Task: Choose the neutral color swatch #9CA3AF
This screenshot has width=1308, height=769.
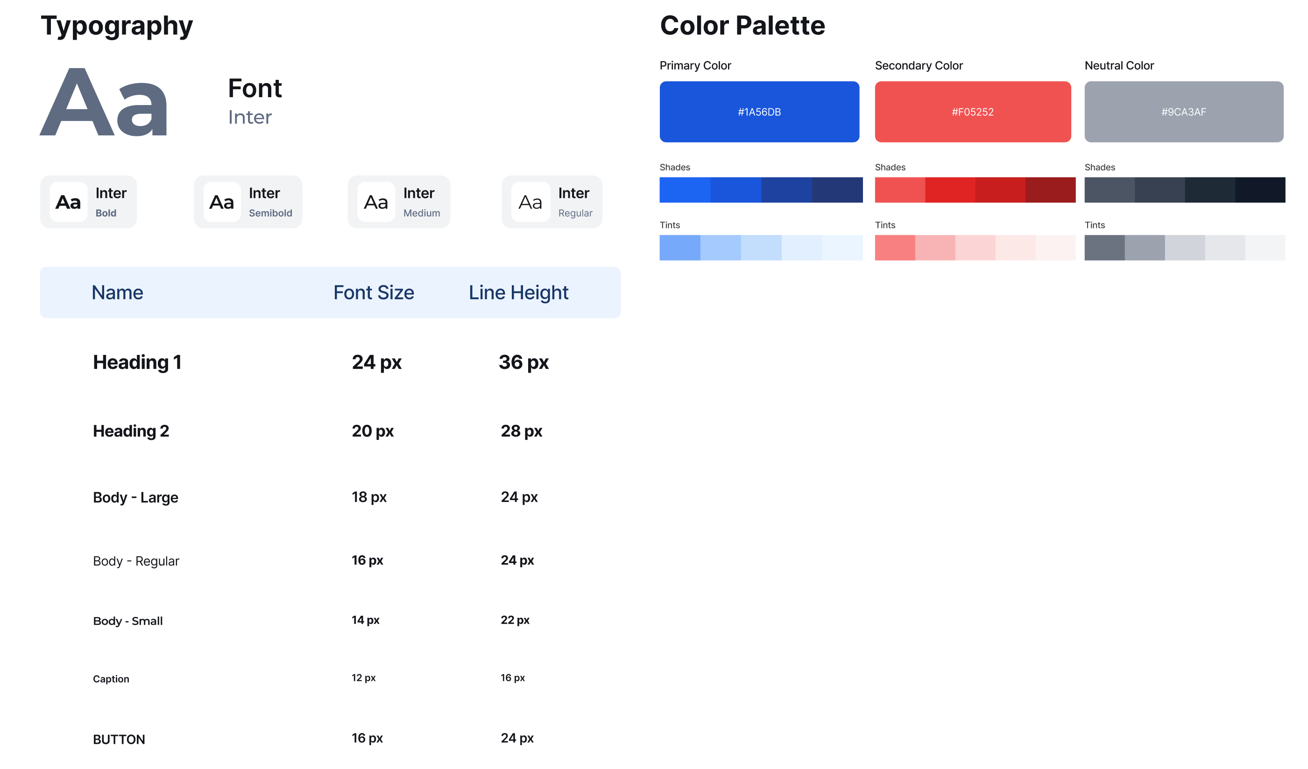Action: point(1183,112)
